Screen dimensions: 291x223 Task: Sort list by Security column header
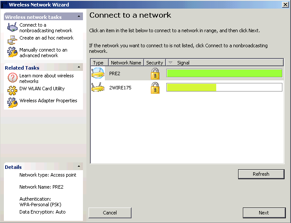tap(155, 63)
